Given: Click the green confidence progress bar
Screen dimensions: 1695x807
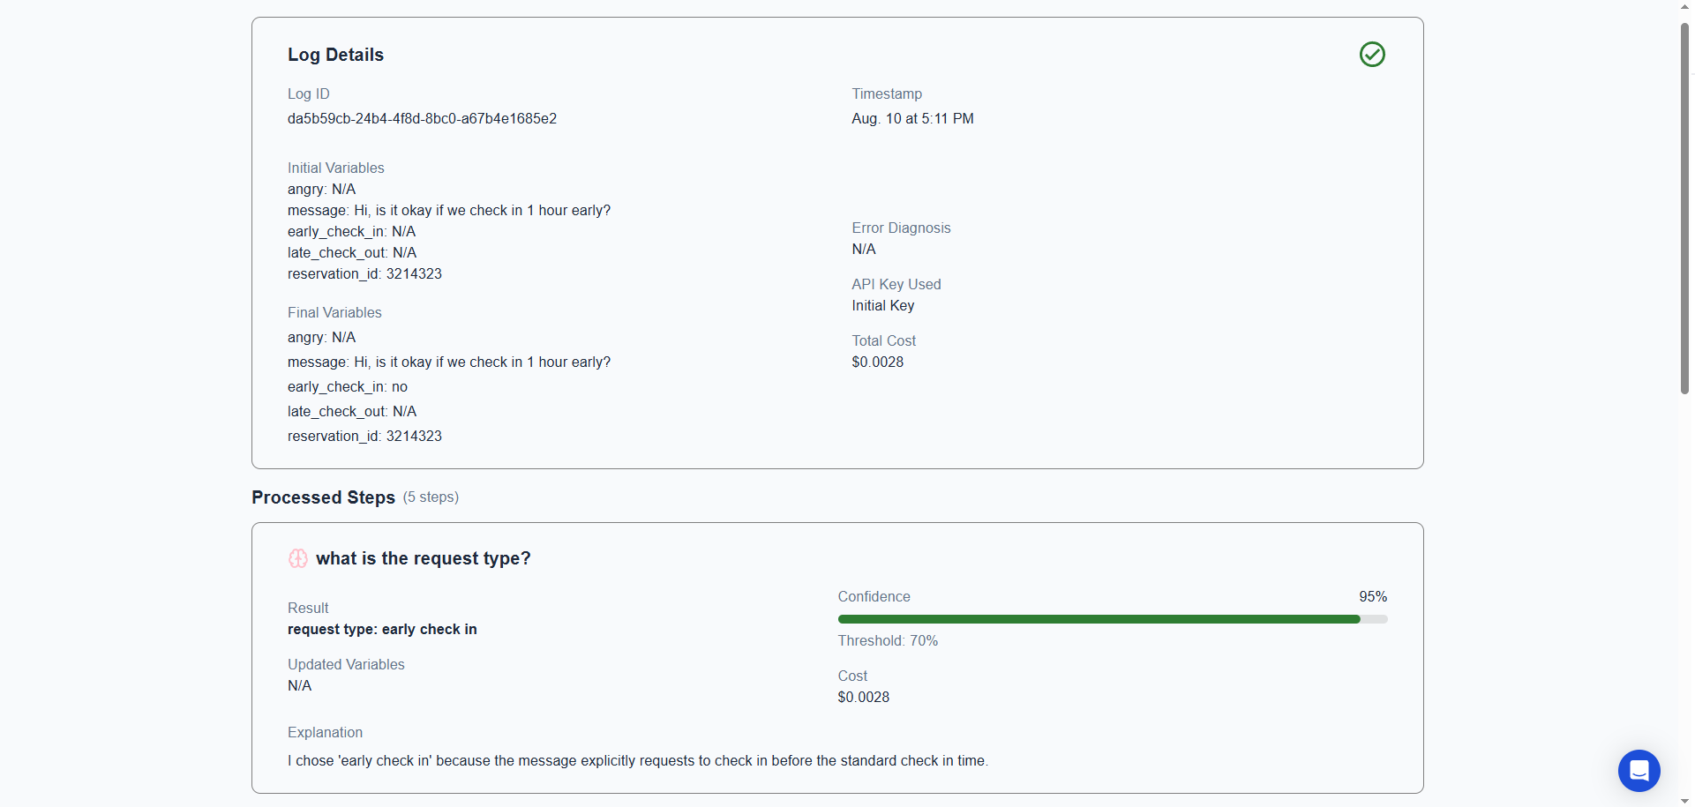Looking at the screenshot, I should click(1113, 619).
